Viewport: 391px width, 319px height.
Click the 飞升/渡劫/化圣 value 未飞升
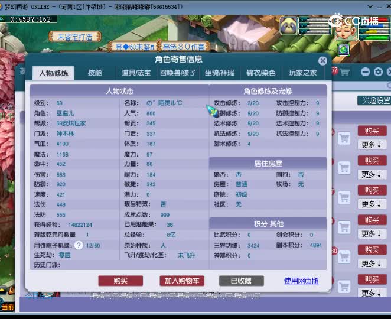tap(186, 255)
